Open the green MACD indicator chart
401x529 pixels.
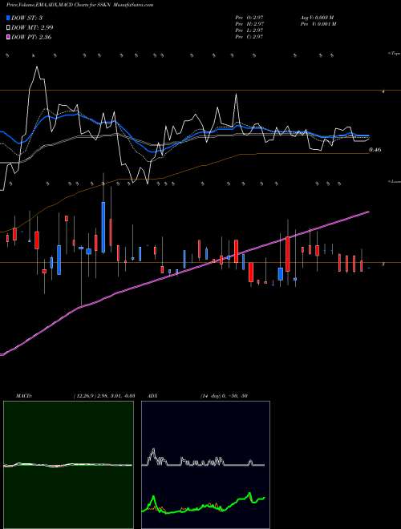tap(68, 465)
